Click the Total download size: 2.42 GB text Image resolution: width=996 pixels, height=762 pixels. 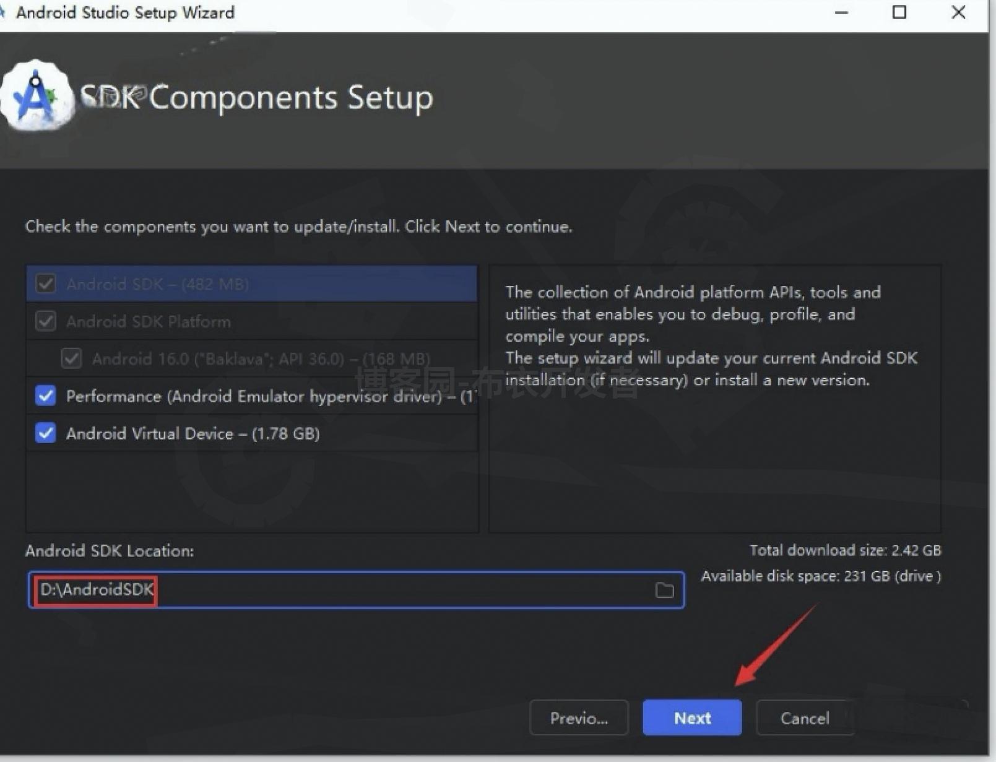click(845, 550)
